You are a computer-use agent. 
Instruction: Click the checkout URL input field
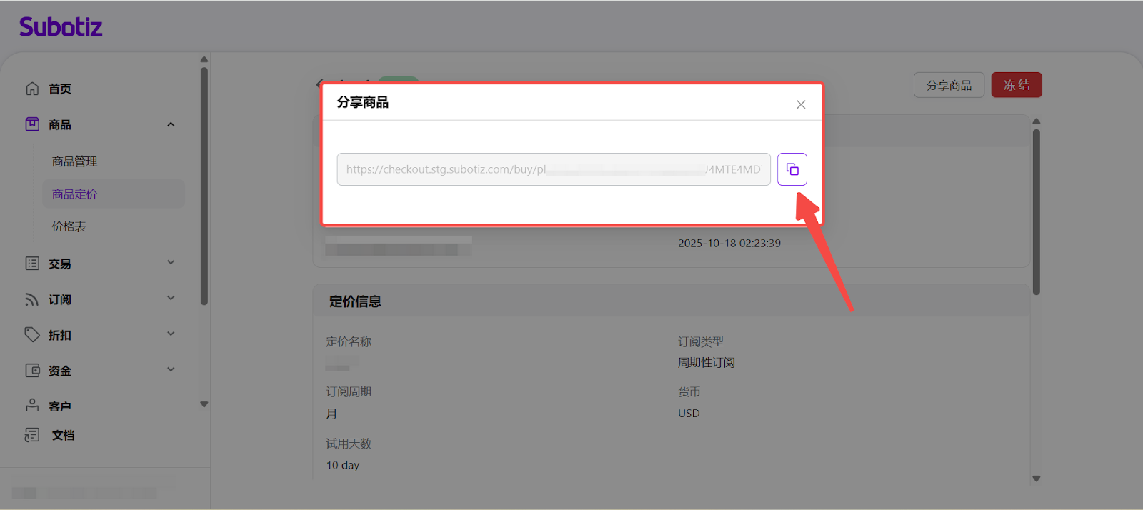[553, 169]
